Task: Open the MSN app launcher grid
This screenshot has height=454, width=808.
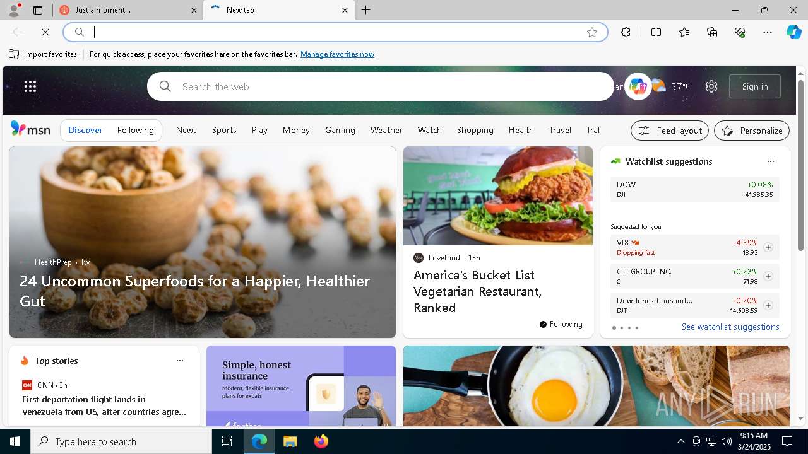Action: point(30,86)
